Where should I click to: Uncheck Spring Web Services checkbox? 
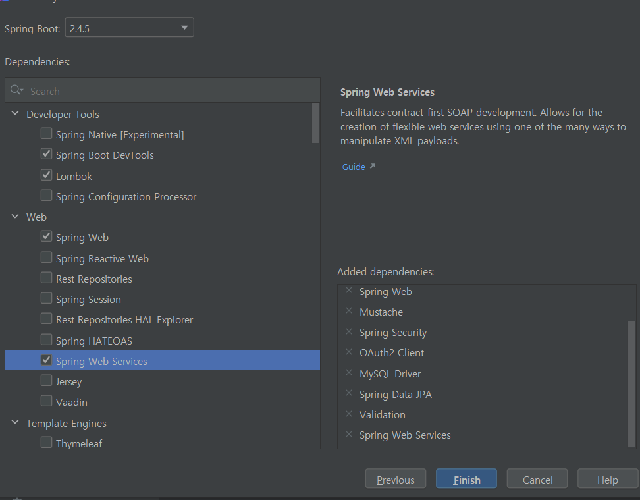pyautogui.click(x=47, y=360)
